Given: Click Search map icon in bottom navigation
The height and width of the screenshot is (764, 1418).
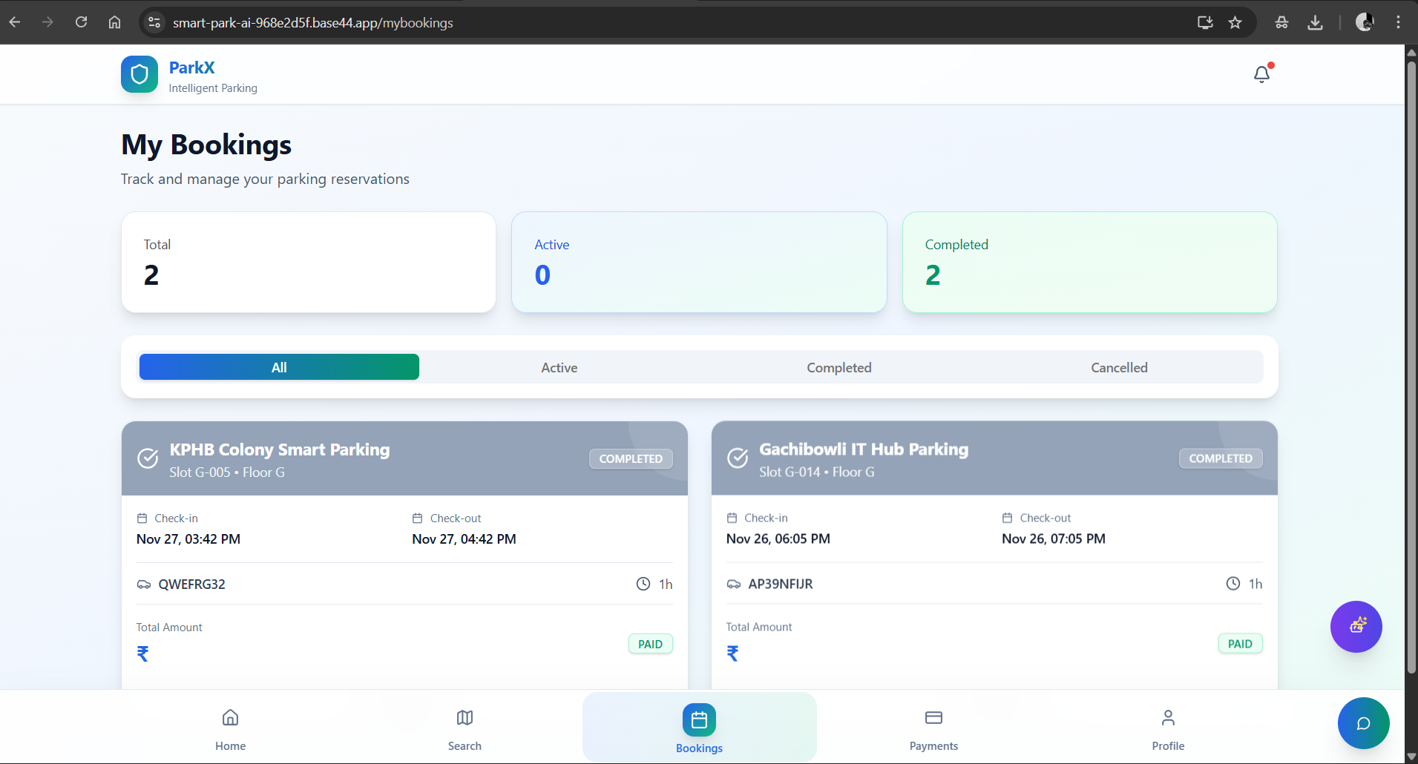Looking at the screenshot, I should (x=465, y=717).
